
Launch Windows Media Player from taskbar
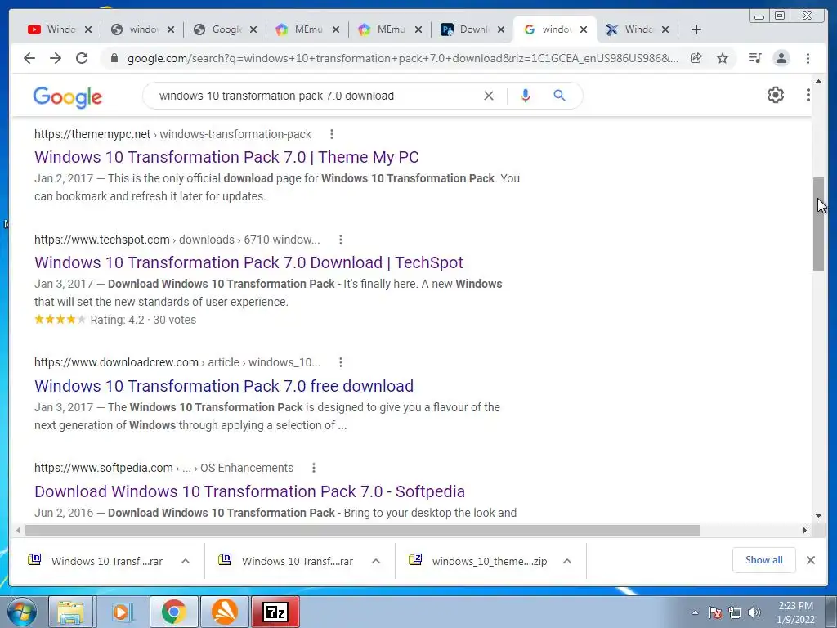(121, 612)
